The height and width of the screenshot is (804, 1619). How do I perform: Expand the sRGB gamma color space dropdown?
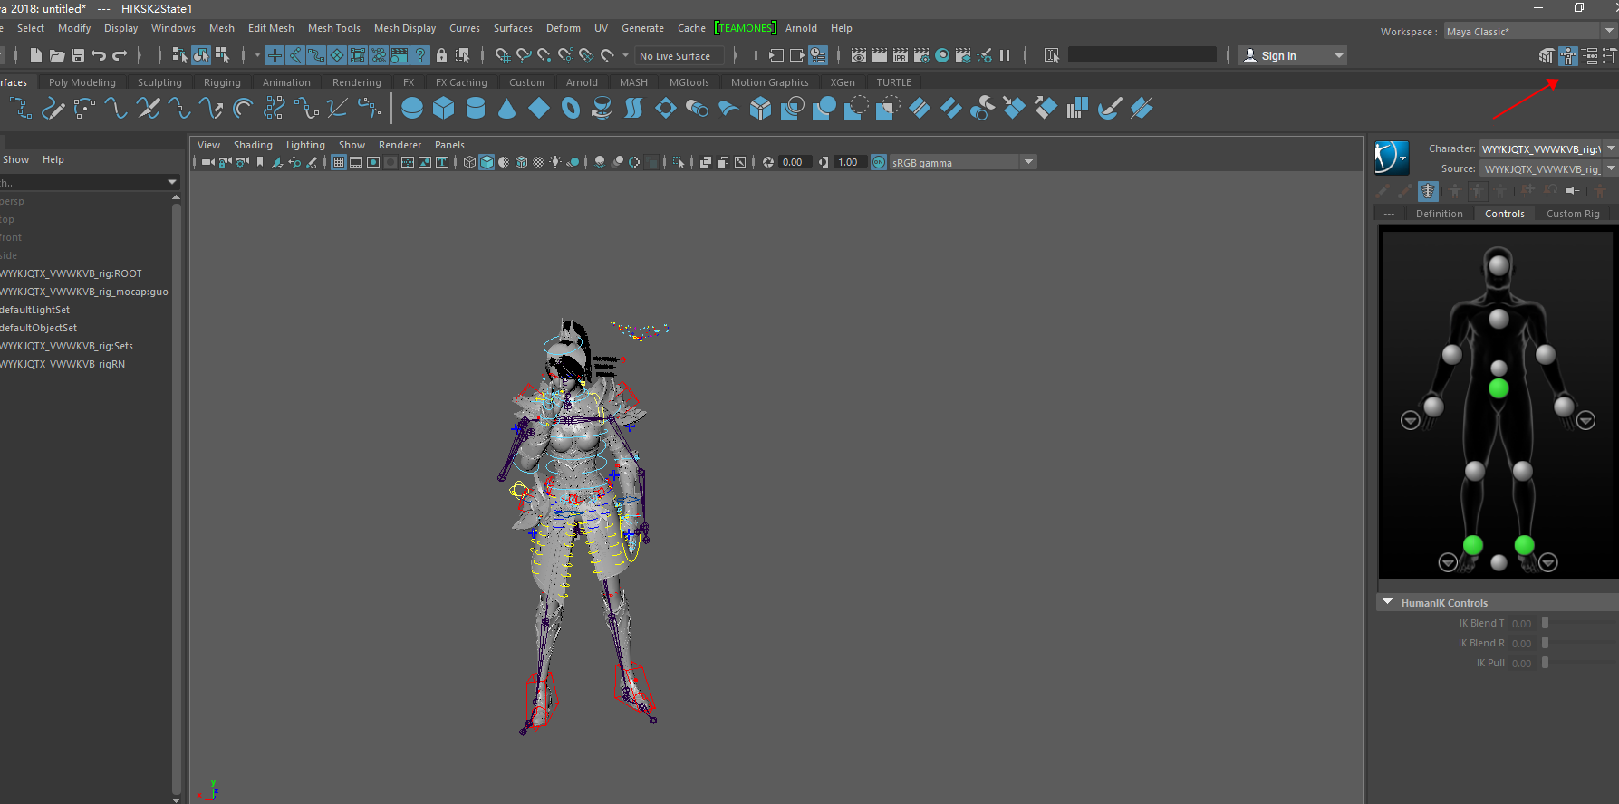point(1028,162)
